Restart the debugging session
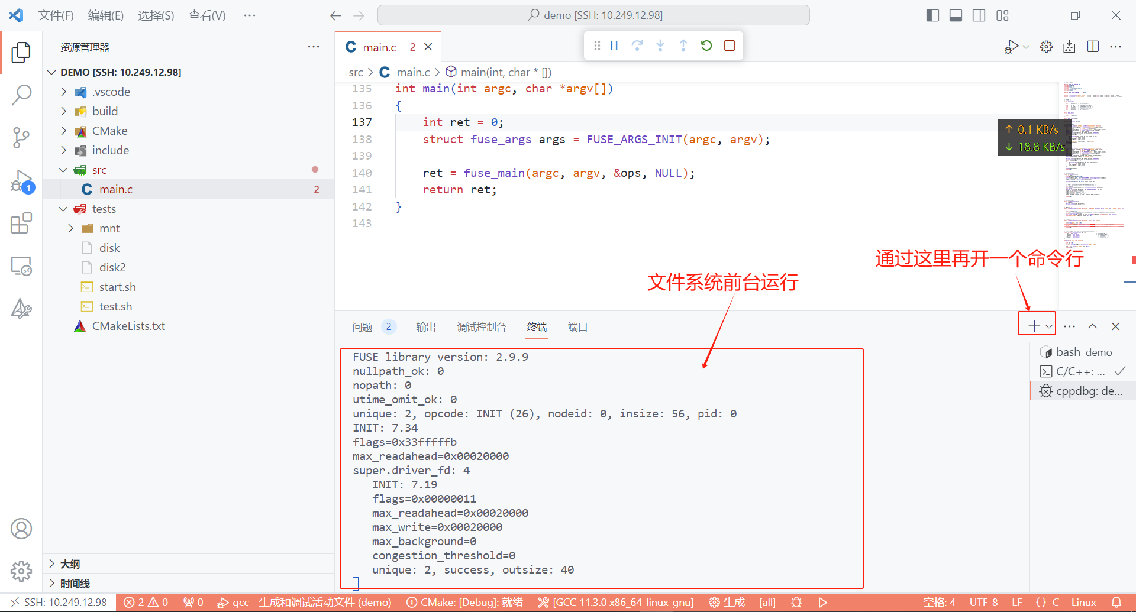Viewport: 1136px width, 612px height. [x=706, y=46]
